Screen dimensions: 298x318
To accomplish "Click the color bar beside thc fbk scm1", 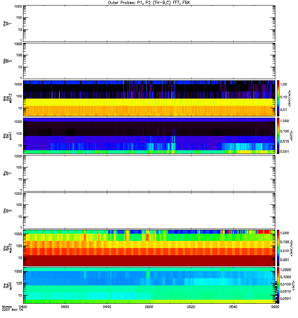I will click(278, 285).
